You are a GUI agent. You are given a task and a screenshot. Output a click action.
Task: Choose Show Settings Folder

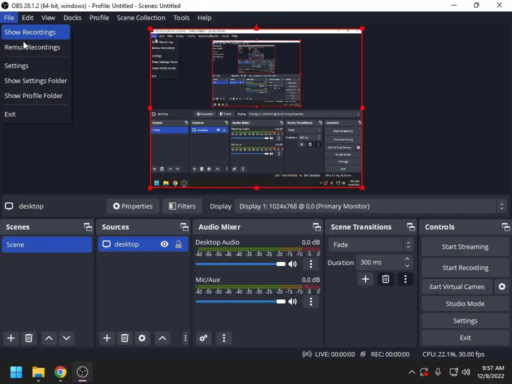pos(35,80)
